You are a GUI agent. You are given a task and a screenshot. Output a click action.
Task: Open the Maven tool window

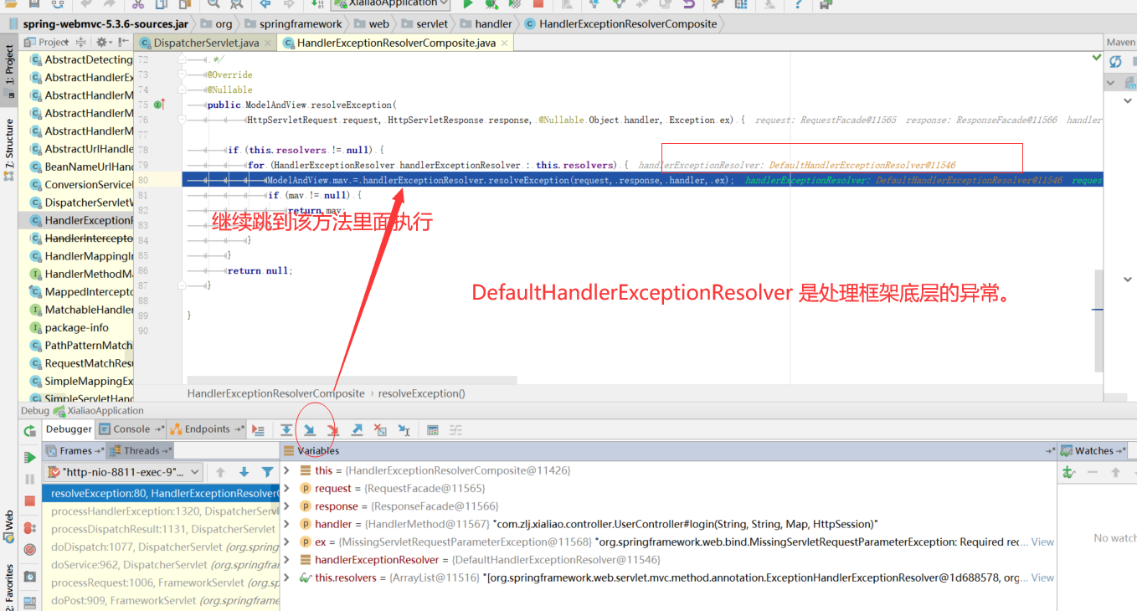tap(1120, 42)
